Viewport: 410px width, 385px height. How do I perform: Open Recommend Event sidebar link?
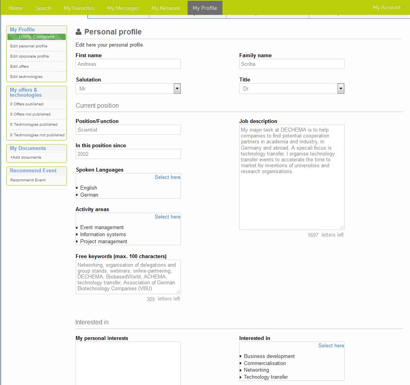(x=28, y=180)
